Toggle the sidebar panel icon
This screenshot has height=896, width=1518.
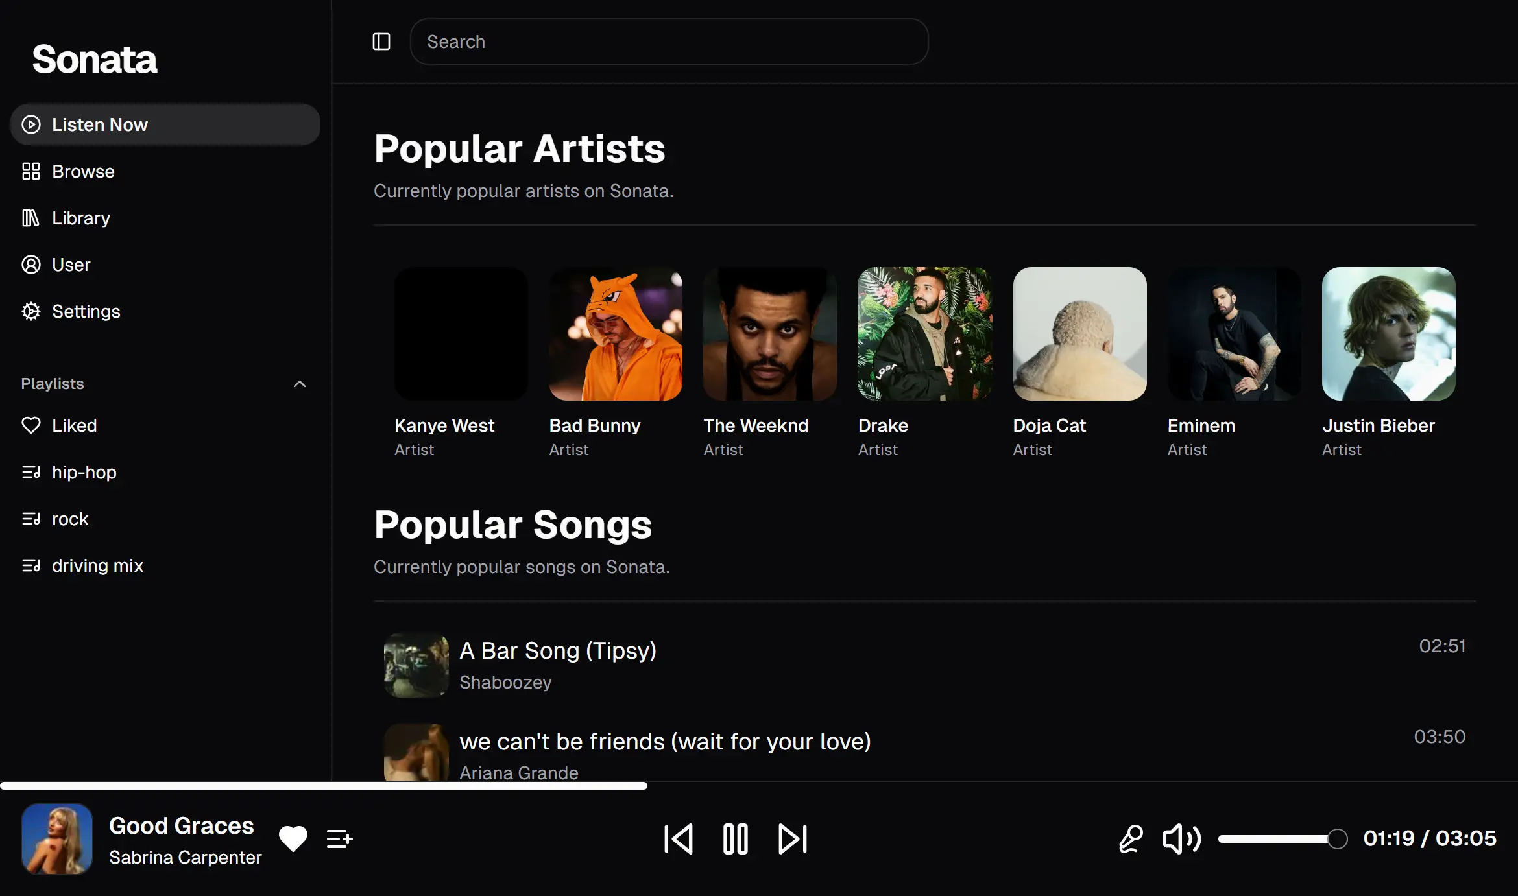(381, 41)
